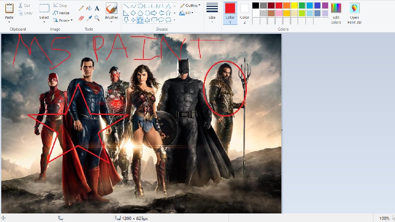Screen dimensions: 395x222
Task: Pick the indigo blue color swatch
Action: pos(317,5)
